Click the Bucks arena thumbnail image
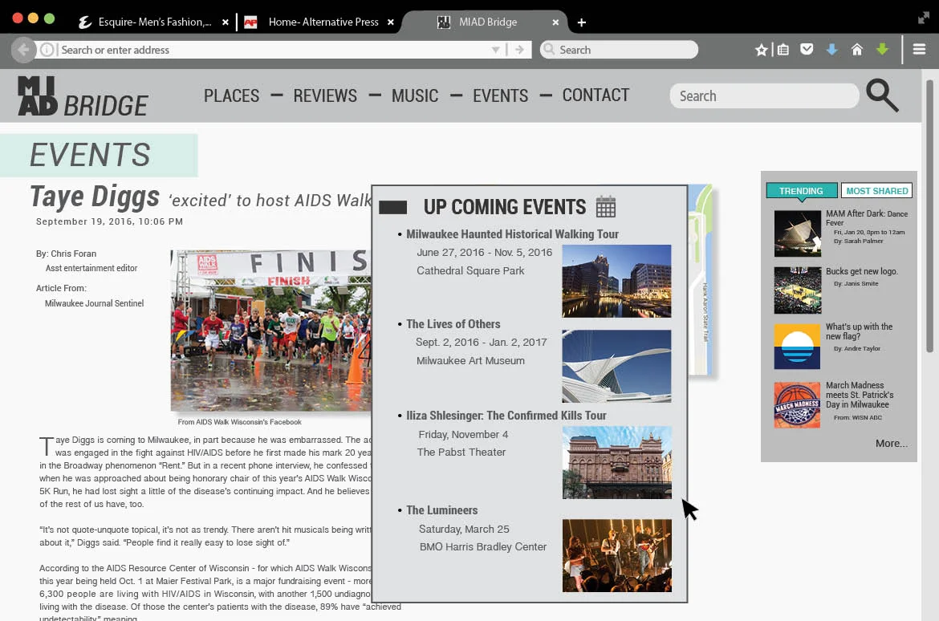This screenshot has height=621, width=939. pos(797,290)
